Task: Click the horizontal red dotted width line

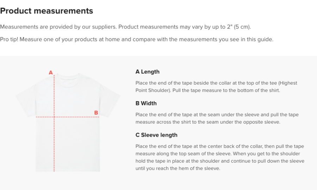Action: click(77, 117)
